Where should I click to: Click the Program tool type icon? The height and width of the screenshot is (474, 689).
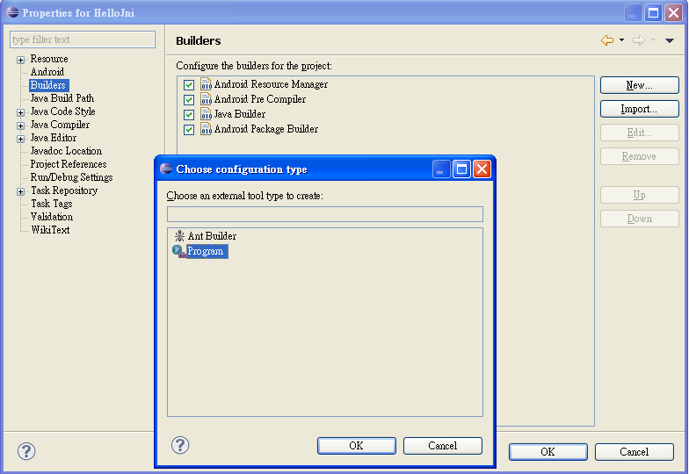[x=179, y=251]
